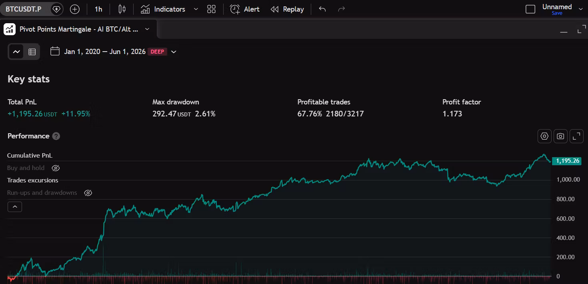
Task: Collapse the chart legend with caret button
Action: pos(15,207)
